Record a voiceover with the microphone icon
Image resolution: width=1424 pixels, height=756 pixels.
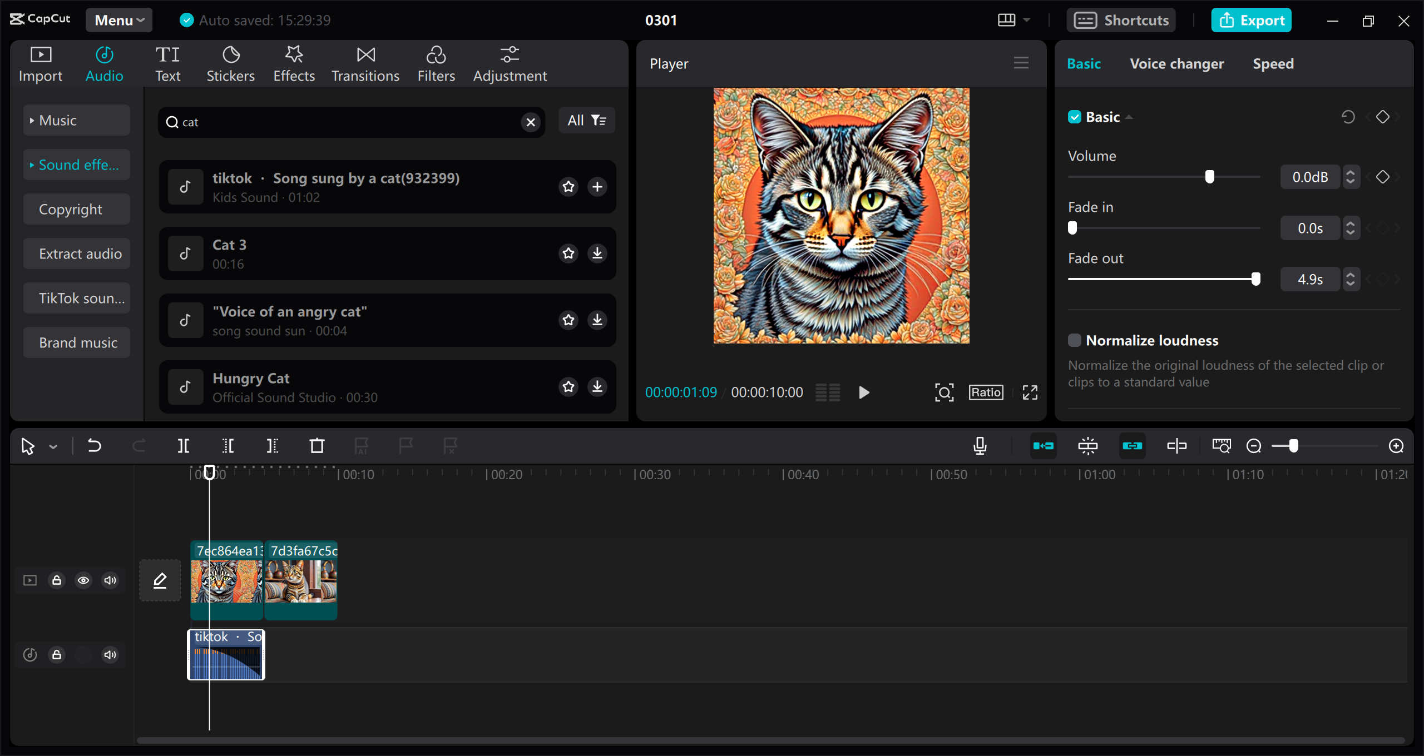click(980, 446)
